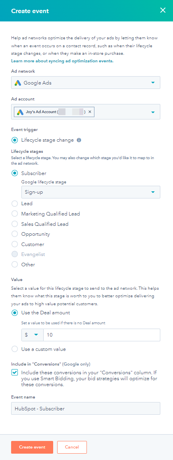Viewport: 173px width, 460px height.
Task: Click the Cancel button
Action: [72, 447]
